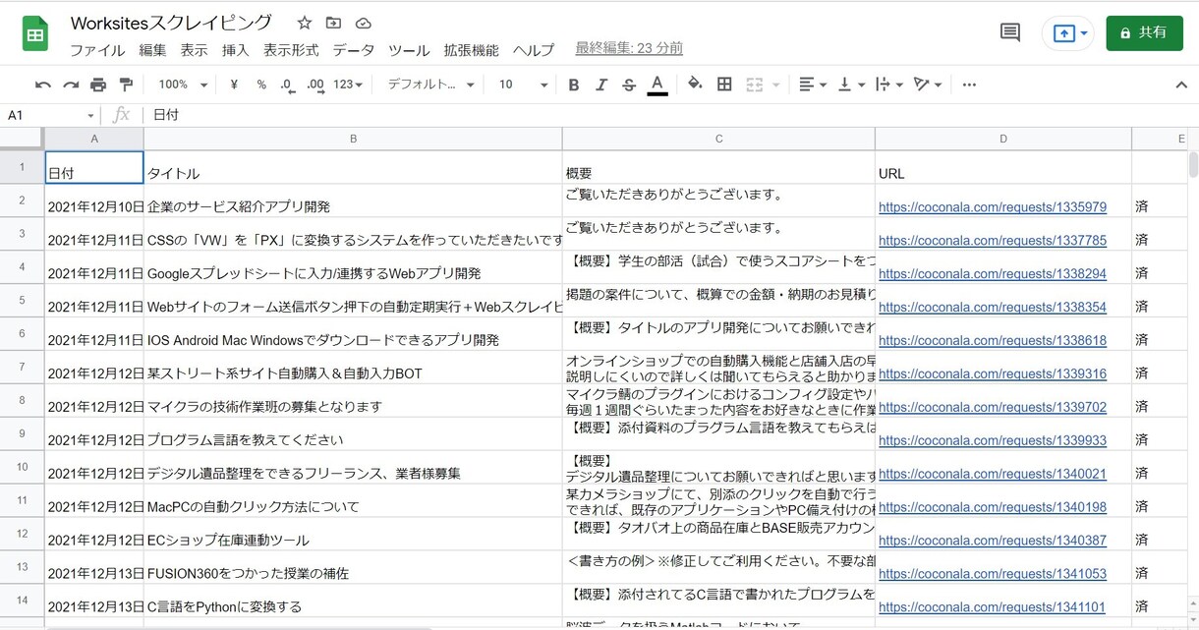Toggle bold formatting
This screenshot has height=630, width=1199.
(574, 85)
